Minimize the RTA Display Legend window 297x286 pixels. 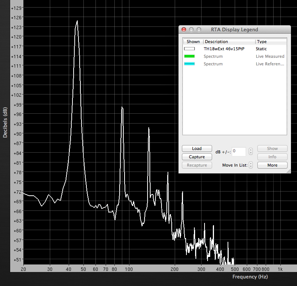coord(191,29)
